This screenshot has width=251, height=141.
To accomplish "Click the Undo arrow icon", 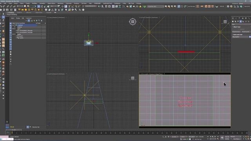I will click(1, 6).
